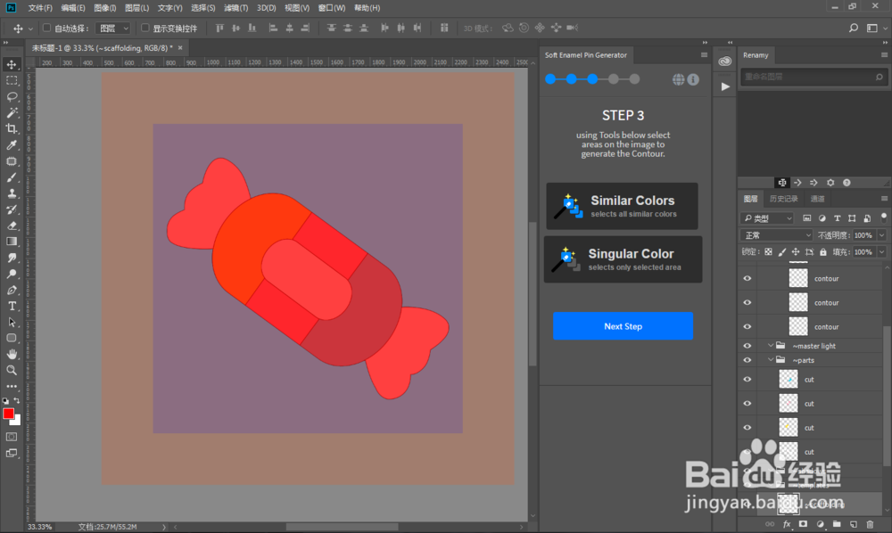Click the fourth step dot in progress
Image resolution: width=892 pixels, height=533 pixels.
tap(614, 79)
